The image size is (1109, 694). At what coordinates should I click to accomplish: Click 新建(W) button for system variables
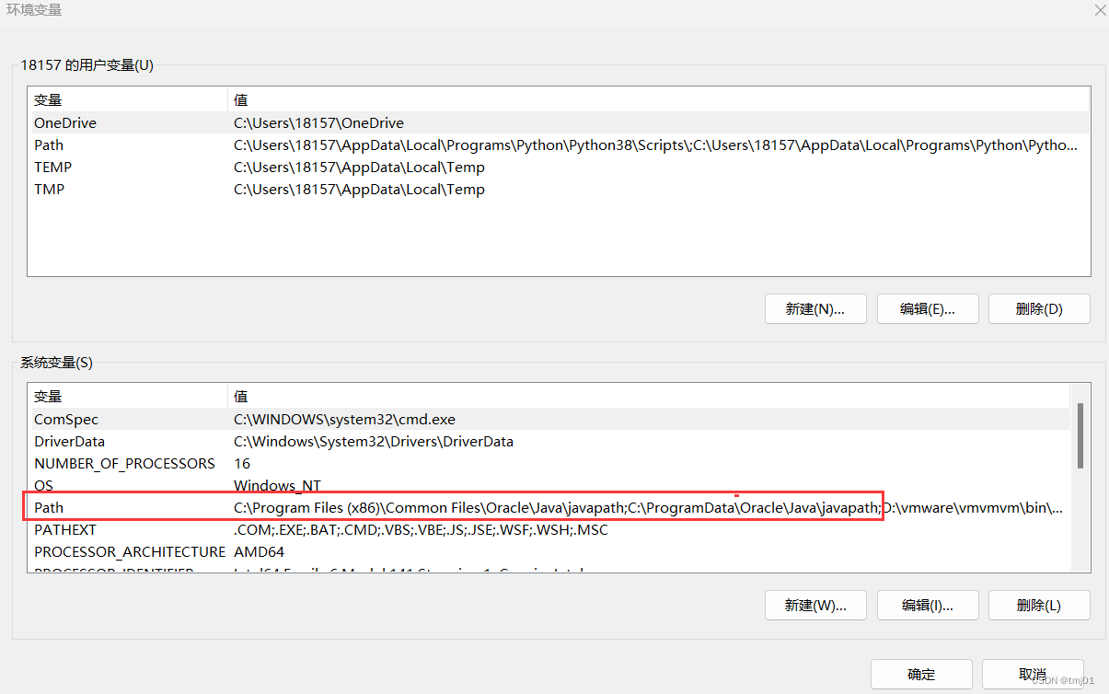(x=815, y=606)
